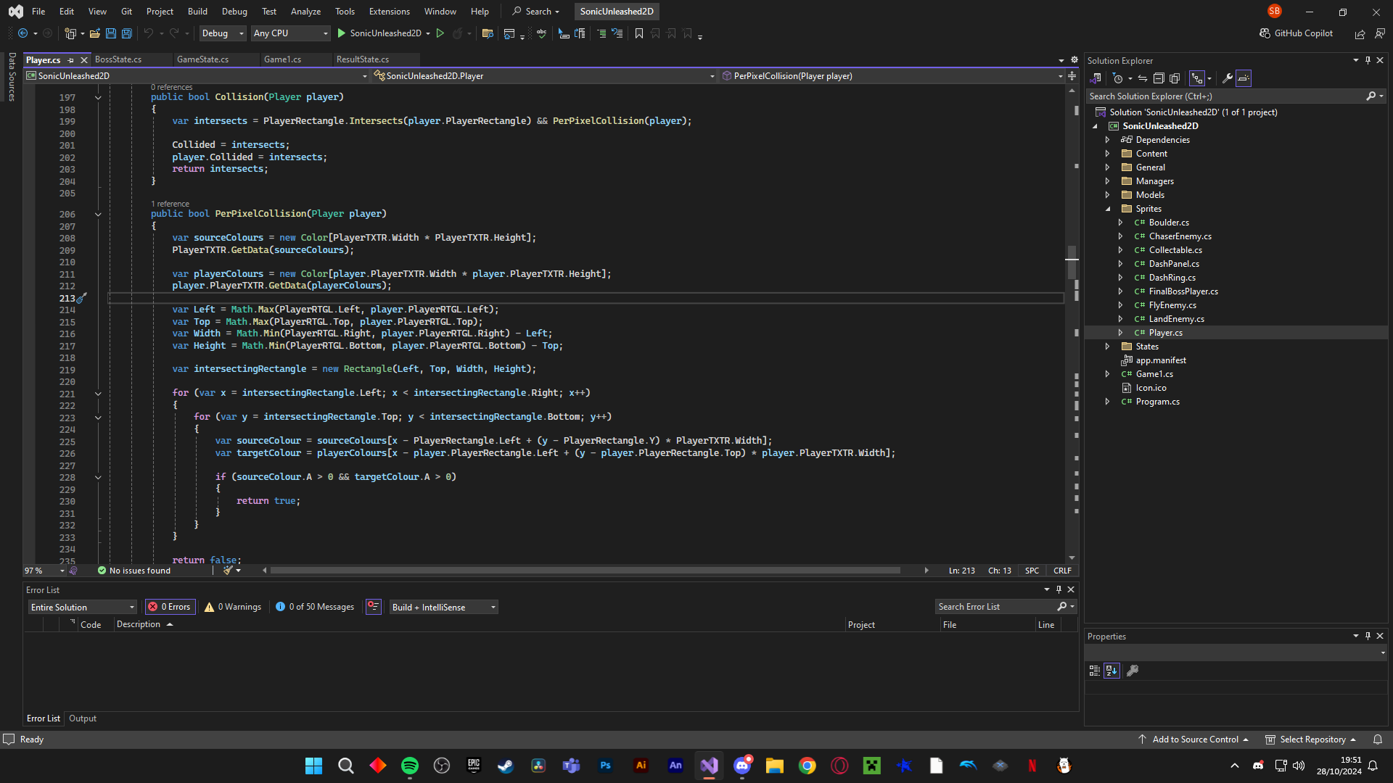Open the Debug configuration dropdown
Image resolution: width=1393 pixels, height=783 pixels.
[x=222, y=33]
